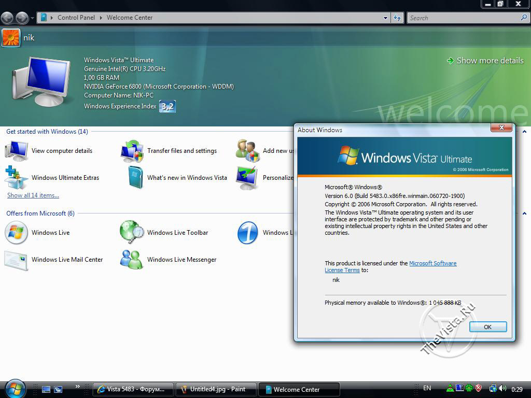Click the large computer monitor image
The width and height of the screenshot is (531, 398).
click(41, 81)
